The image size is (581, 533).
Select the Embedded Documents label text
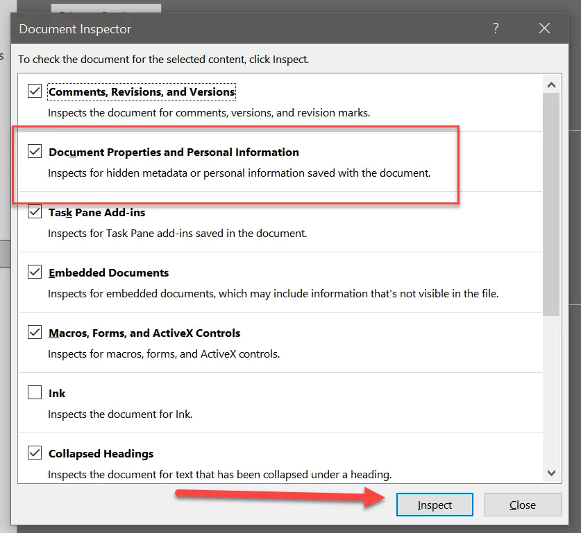point(108,273)
